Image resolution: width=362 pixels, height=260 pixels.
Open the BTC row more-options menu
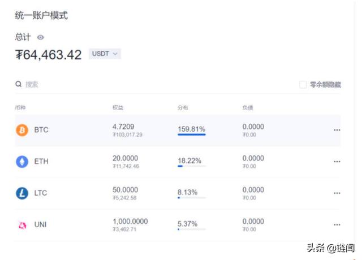(x=337, y=130)
